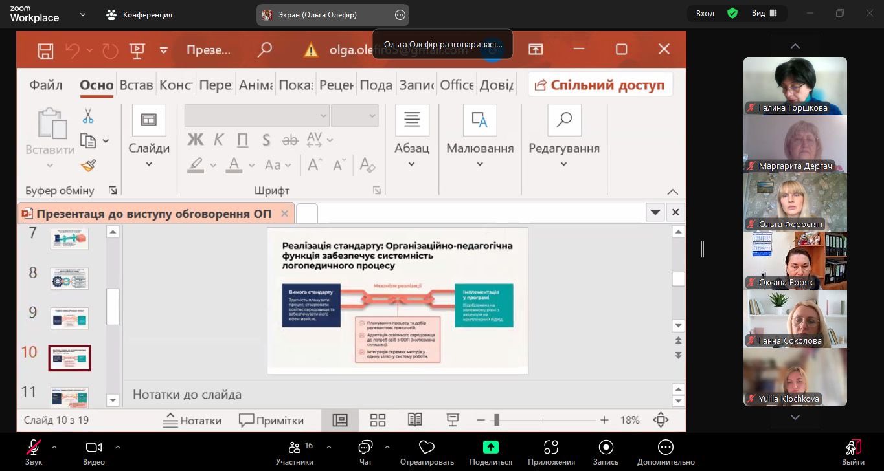Select the Format Painter brush icon
The height and width of the screenshot is (471, 884).
click(88, 166)
